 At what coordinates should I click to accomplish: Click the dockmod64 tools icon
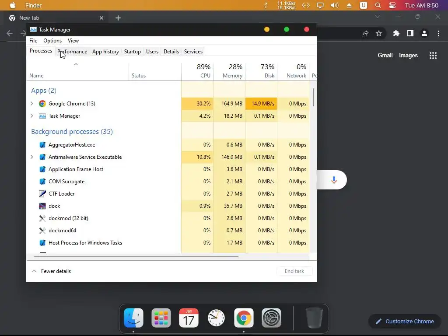(42, 231)
